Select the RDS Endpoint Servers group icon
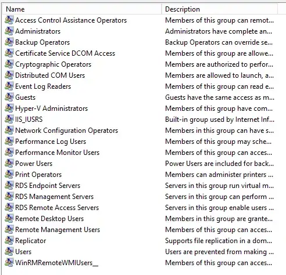286x275 pixels. (x=9, y=186)
